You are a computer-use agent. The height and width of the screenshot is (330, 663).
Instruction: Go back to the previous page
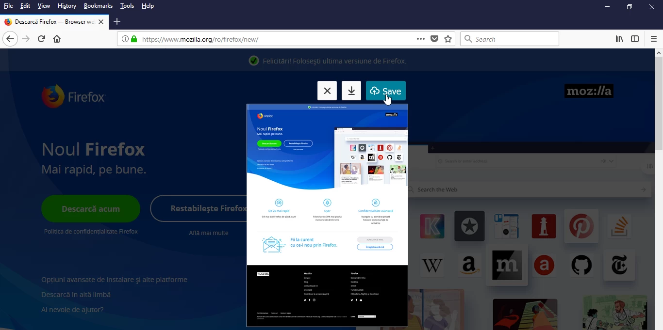point(10,39)
